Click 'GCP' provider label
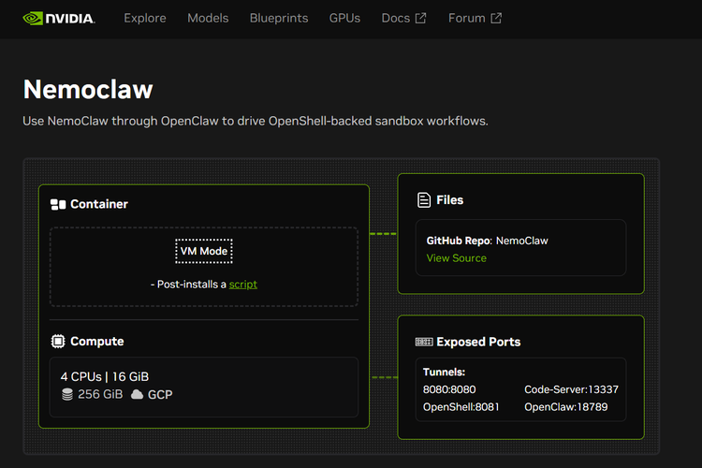This screenshot has width=702, height=468. pos(160,395)
